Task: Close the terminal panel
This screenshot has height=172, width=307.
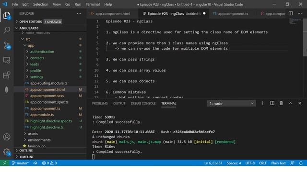Action: tap(300, 103)
